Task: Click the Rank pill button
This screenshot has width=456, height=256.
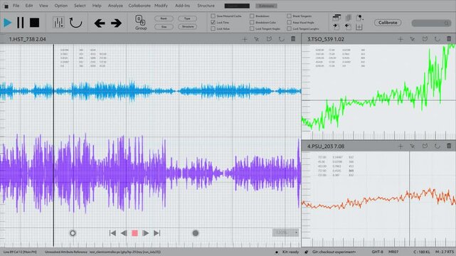Action: [164, 18]
